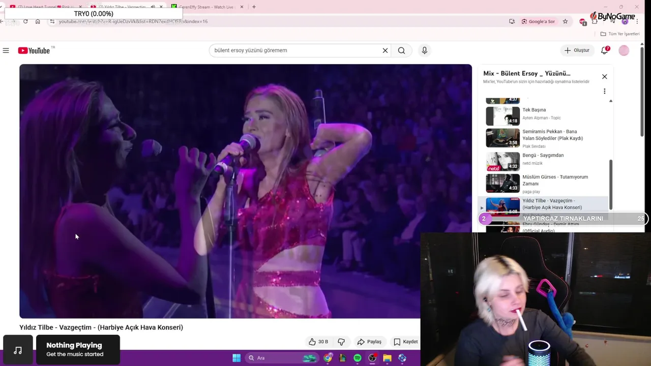The height and width of the screenshot is (366, 651).
Task: Open File Explorer from the taskbar
Action: coord(387,358)
